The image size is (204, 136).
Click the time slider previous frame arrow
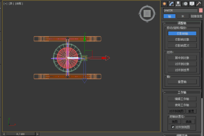tap(4, 134)
